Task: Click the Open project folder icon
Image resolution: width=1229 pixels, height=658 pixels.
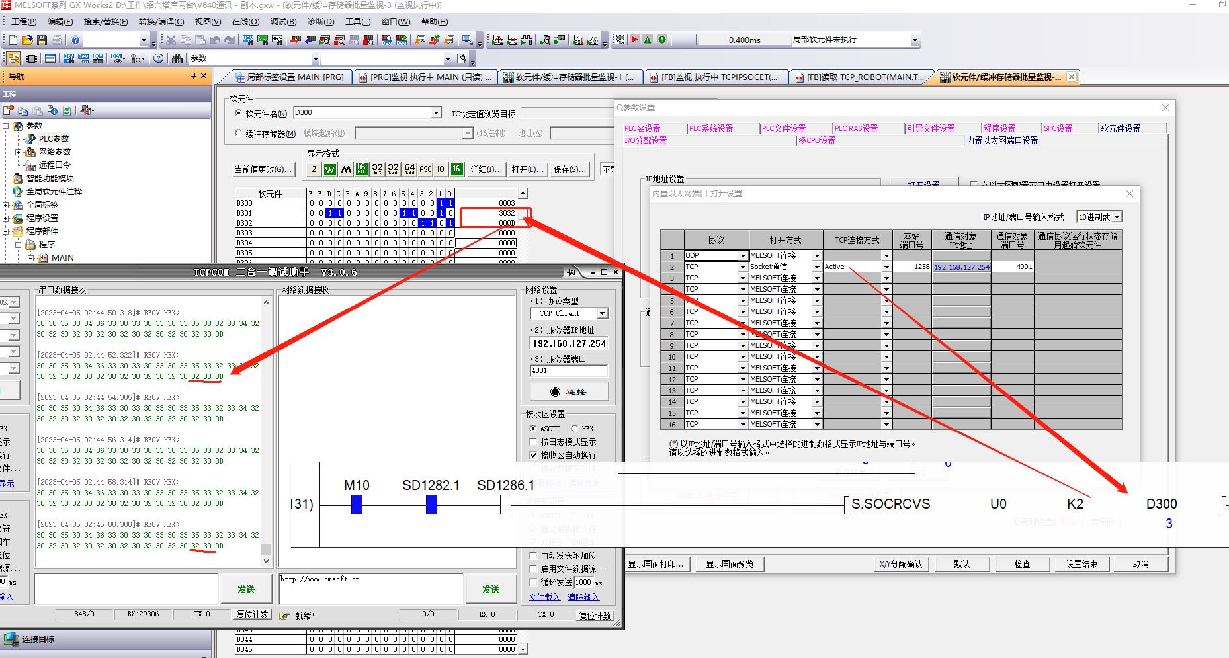Action: point(27,40)
